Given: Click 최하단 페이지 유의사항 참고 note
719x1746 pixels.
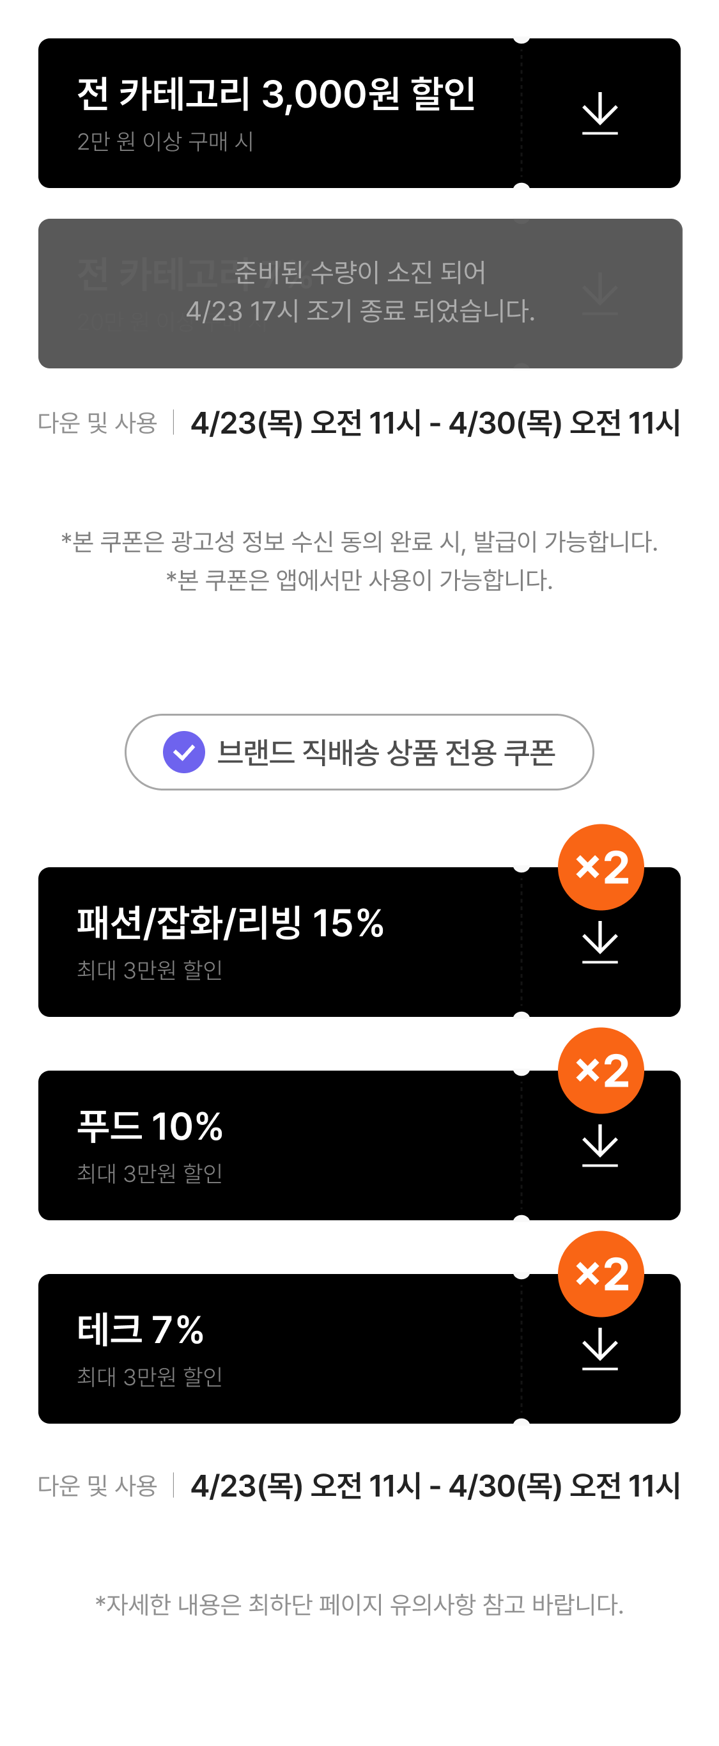Looking at the screenshot, I should 359,1605.
